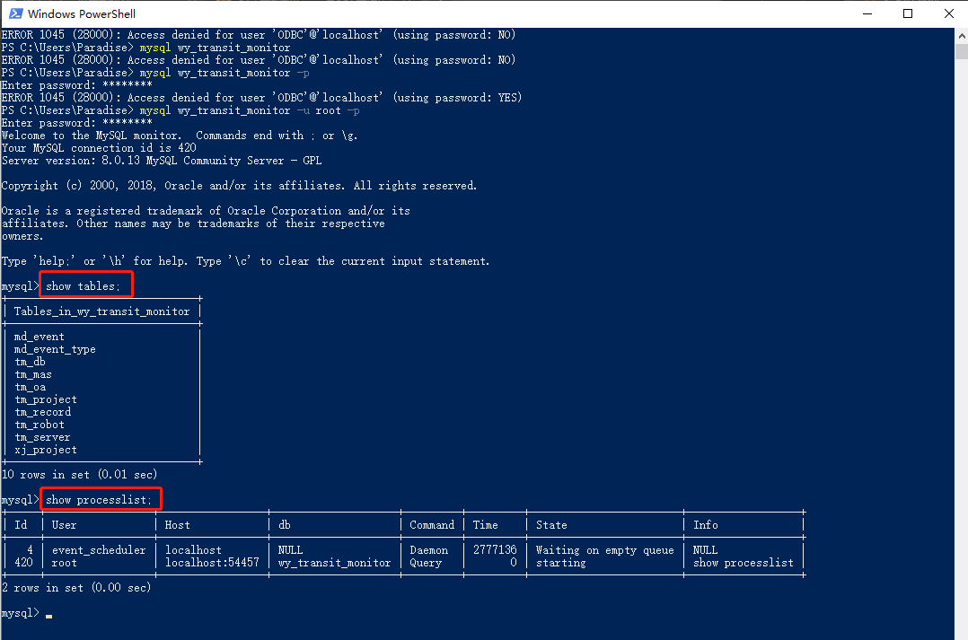The height and width of the screenshot is (640, 968).
Task: Click the '2777136' time value
Action: coord(495,550)
